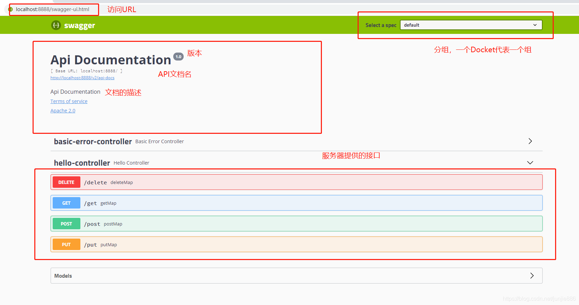Click the GET method badge
579x305 pixels.
coord(67,203)
